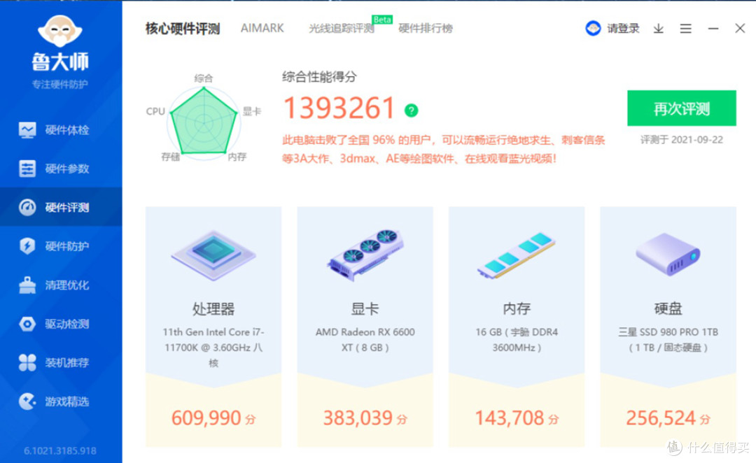Open 清理优化 in the sidebar

coord(61,285)
